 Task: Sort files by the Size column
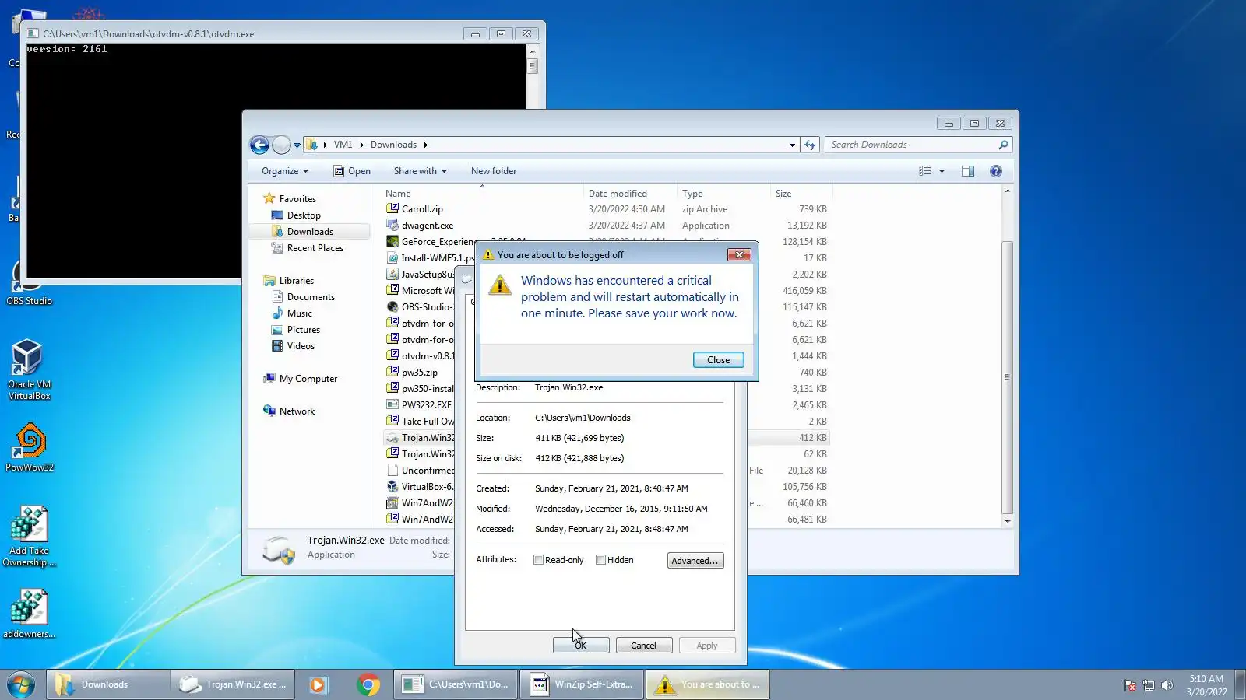(801, 194)
